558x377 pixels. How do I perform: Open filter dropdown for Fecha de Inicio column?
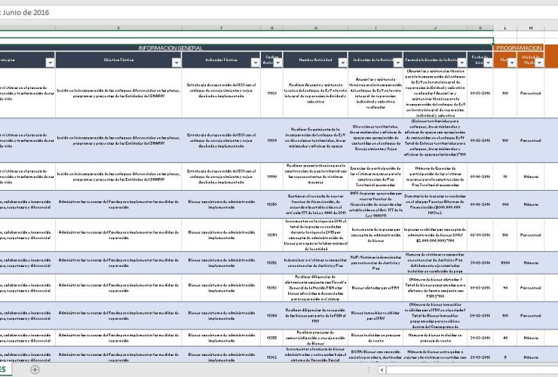click(488, 63)
